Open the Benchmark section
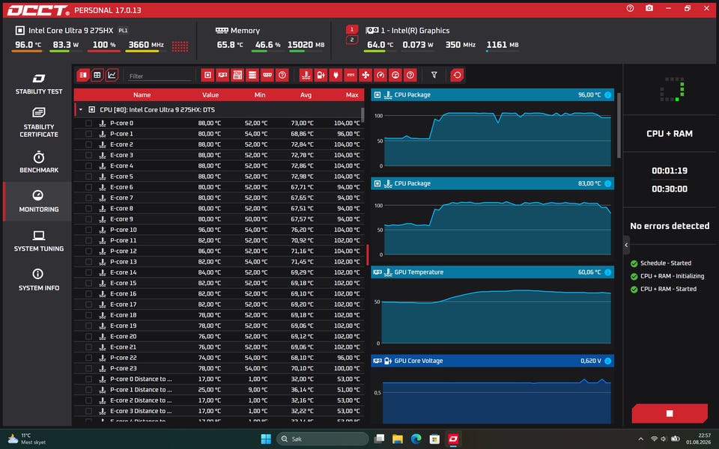Image resolution: width=719 pixels, height=449 pixels. click(38, 162)
